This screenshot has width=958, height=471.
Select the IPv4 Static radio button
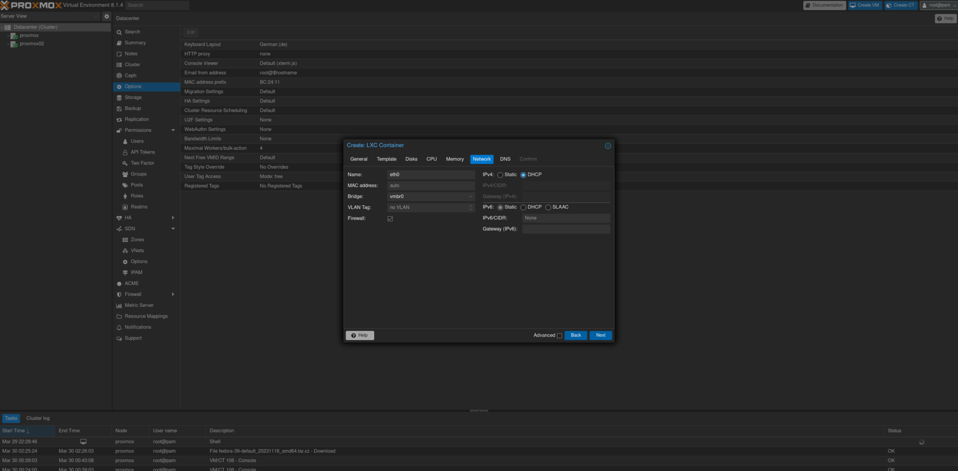click(x=500, y=175)
